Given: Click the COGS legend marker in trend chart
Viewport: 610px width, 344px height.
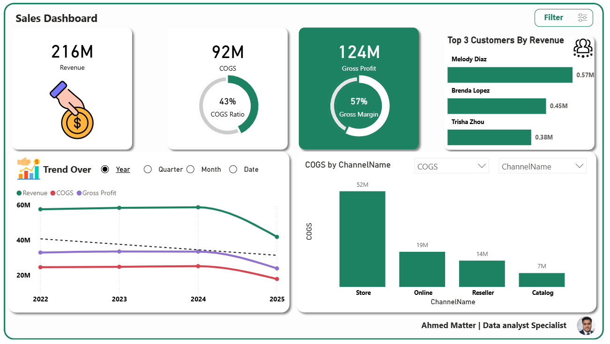Looking at the screenshot, I should (53, 193).
